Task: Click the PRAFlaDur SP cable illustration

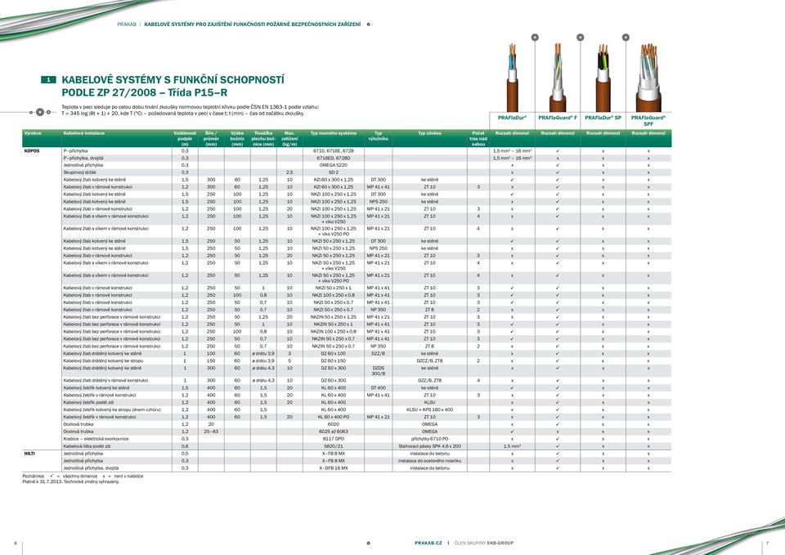Action: [x=603, y=78]
